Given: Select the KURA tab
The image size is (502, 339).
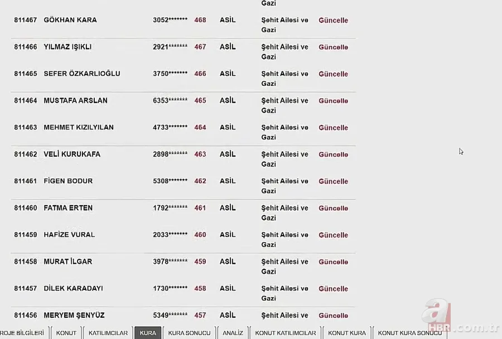Looking at the screenshot, I should (148, 333).
